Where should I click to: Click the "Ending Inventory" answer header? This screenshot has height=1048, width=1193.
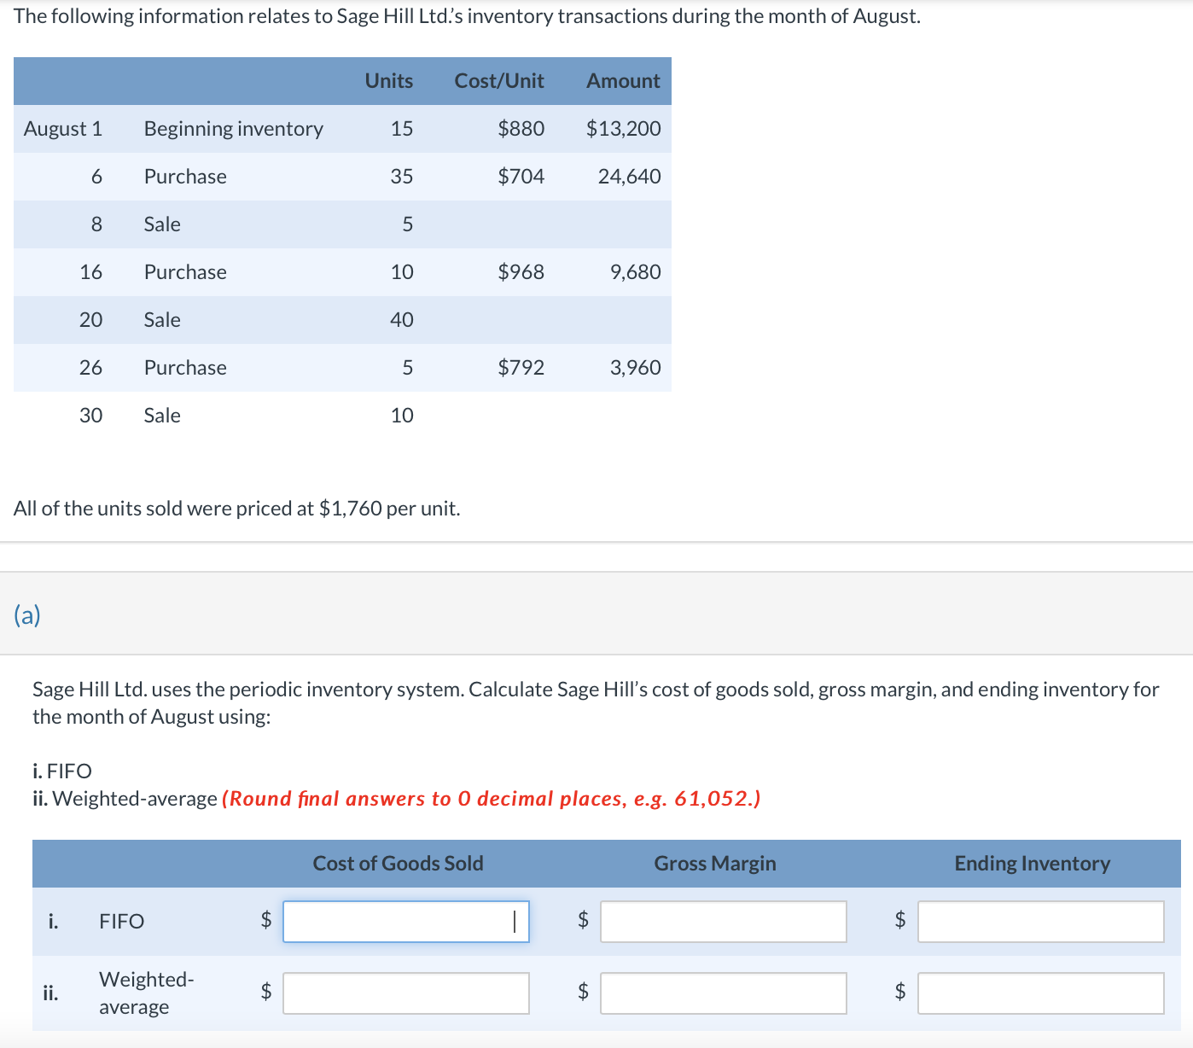1033,864
